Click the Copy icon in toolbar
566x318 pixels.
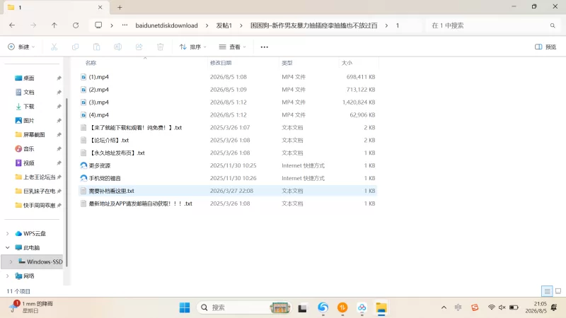[75, 47]
